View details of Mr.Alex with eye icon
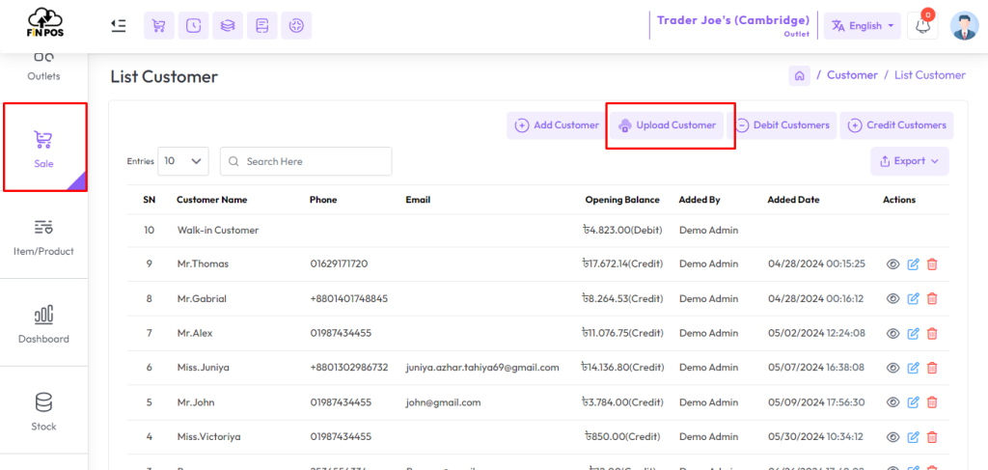 coord(892,333)
